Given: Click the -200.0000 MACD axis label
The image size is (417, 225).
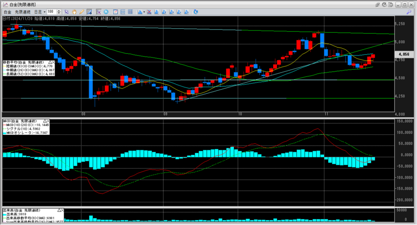Looking at the screenshot, I should point(404,200).
